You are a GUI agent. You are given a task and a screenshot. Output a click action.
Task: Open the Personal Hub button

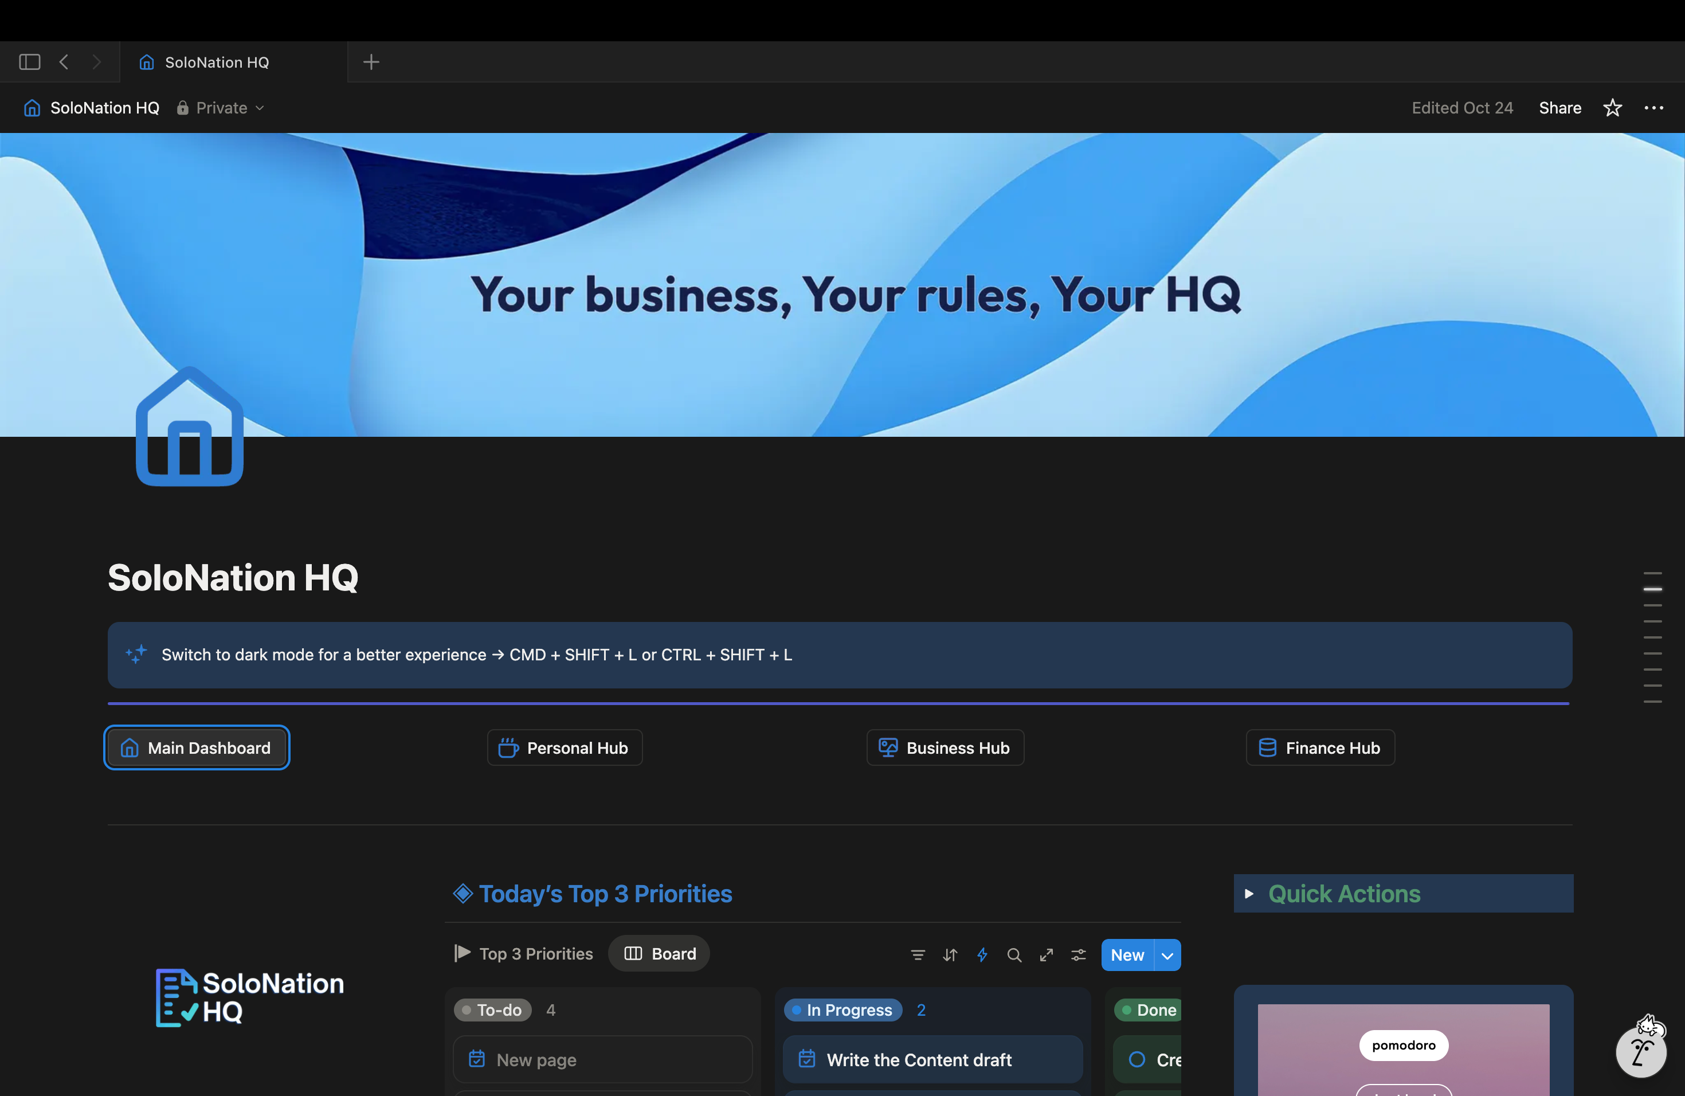(x=565, y=747)
